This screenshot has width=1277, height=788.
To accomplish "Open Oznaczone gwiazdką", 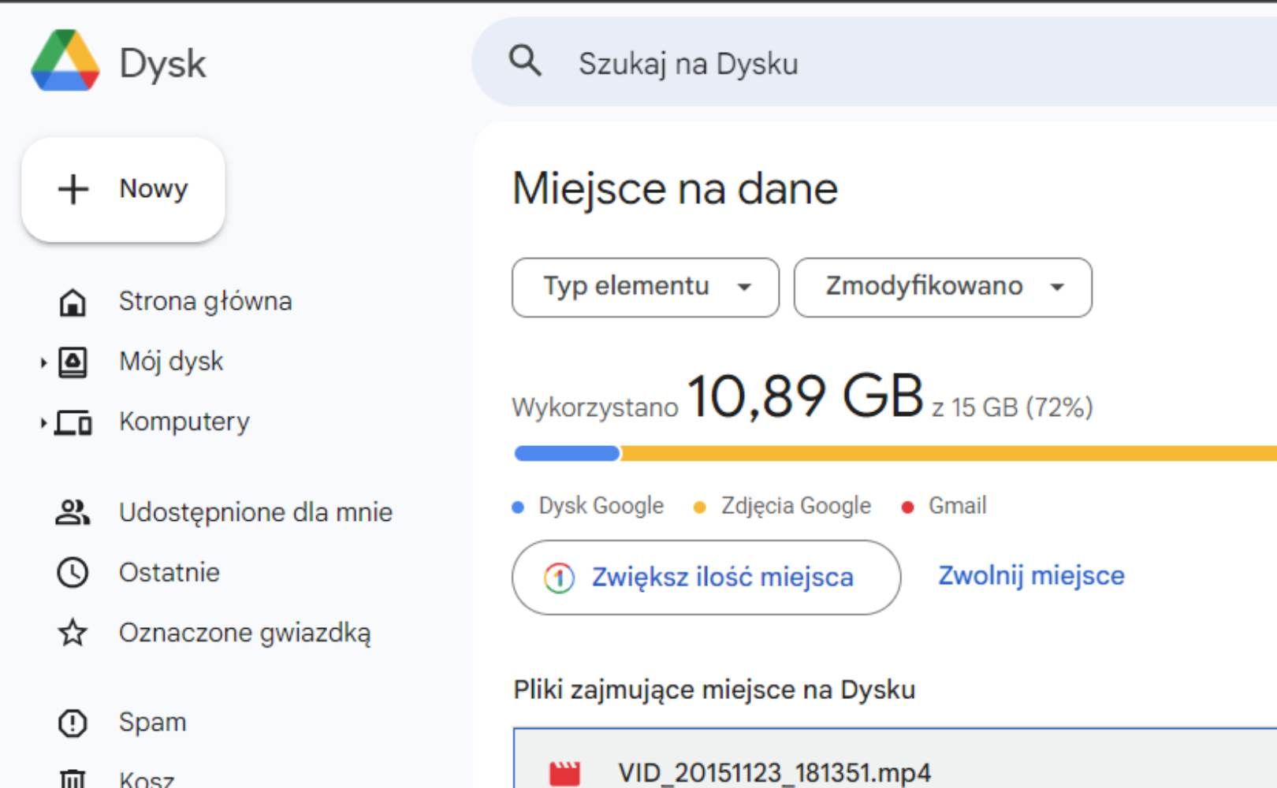I will 244,633.
